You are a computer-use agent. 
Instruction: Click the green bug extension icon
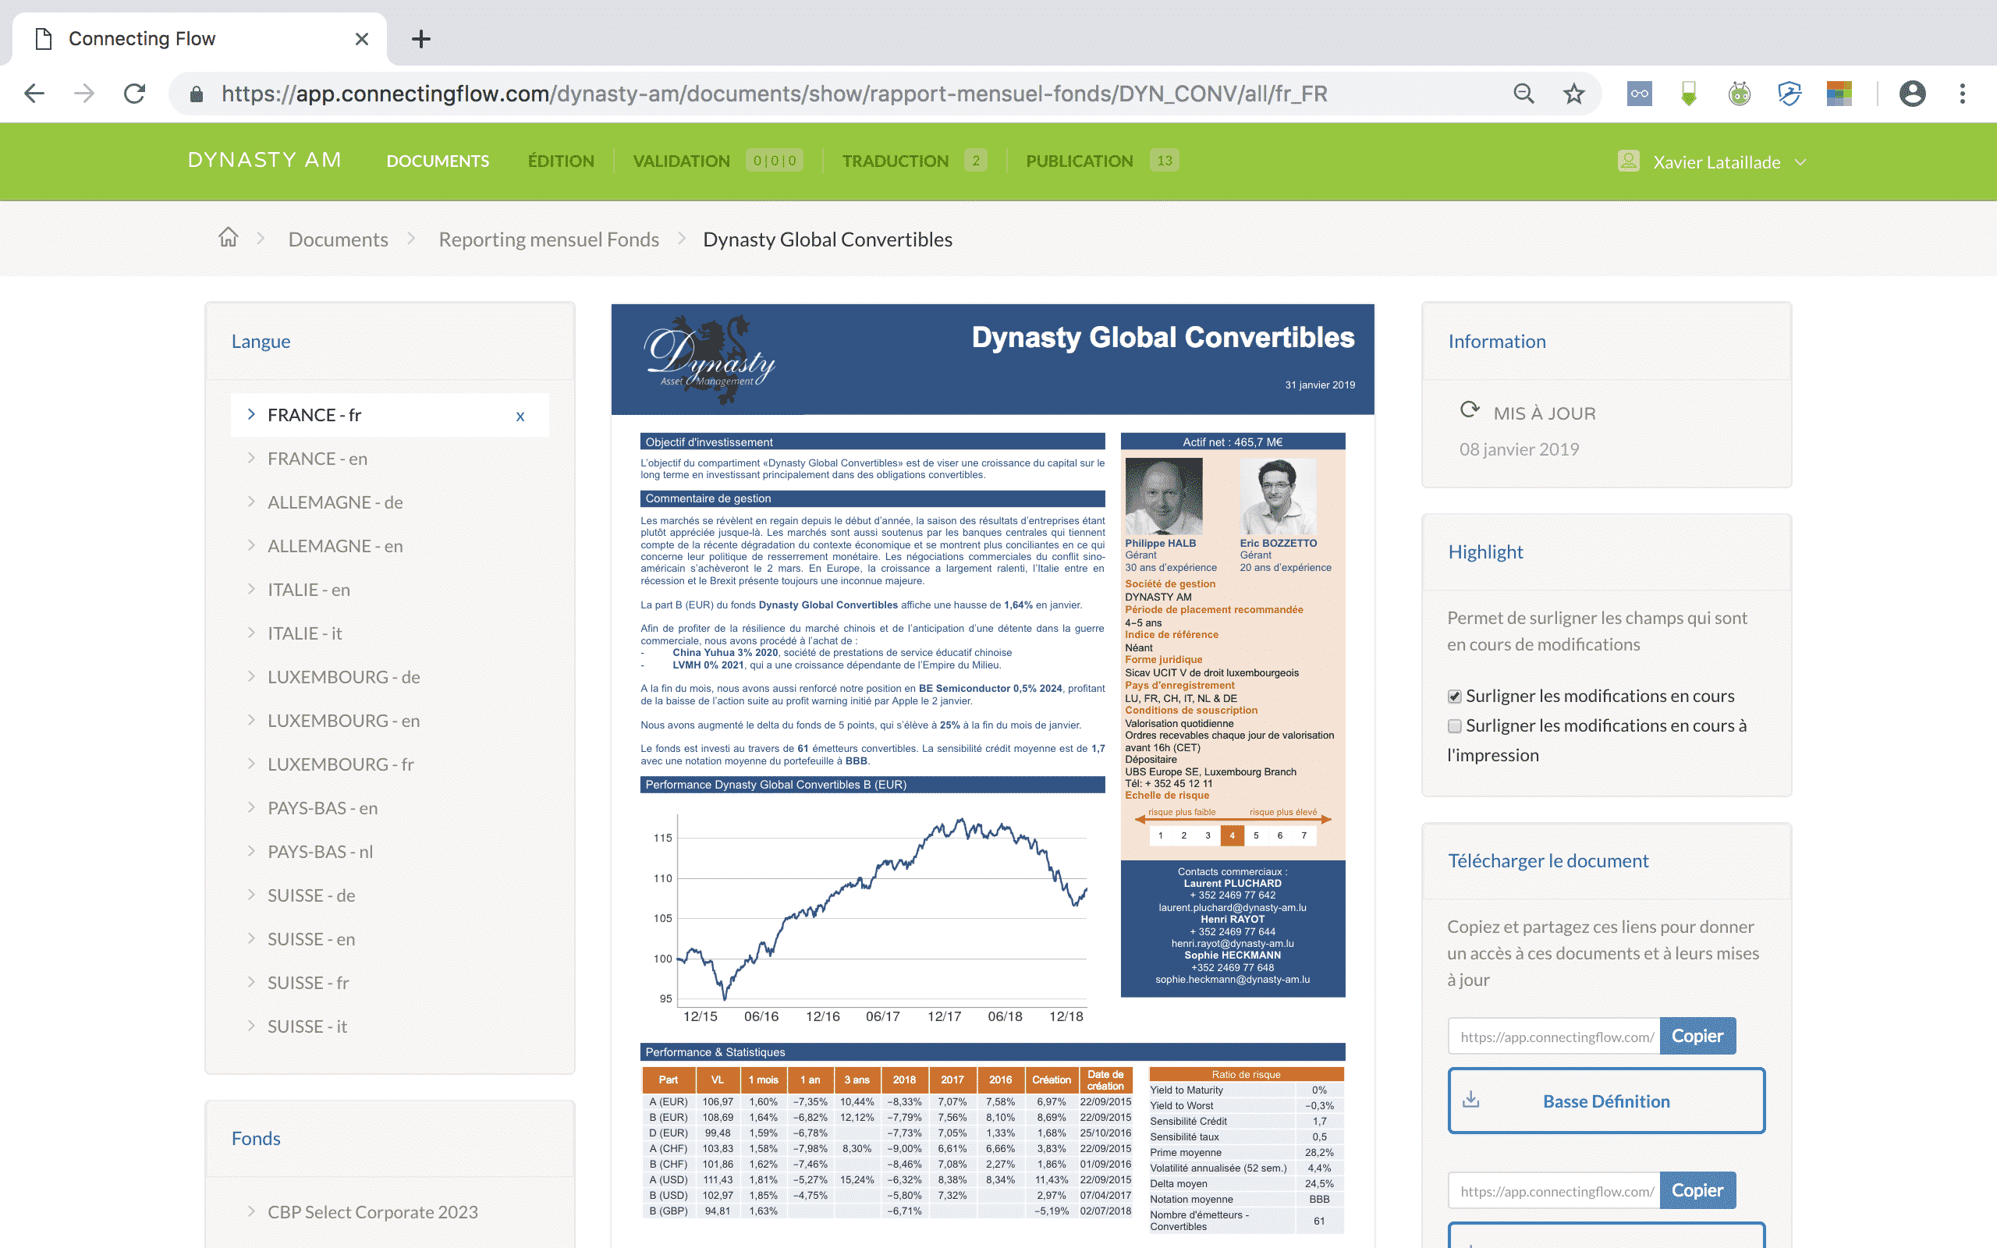point(1740,94)
